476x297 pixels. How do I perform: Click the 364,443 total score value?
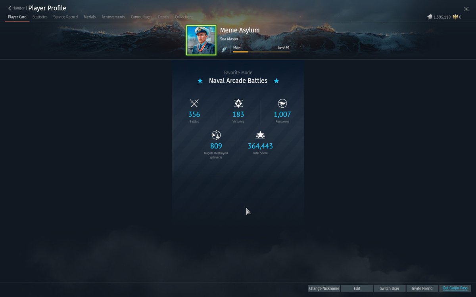point(260,146)
